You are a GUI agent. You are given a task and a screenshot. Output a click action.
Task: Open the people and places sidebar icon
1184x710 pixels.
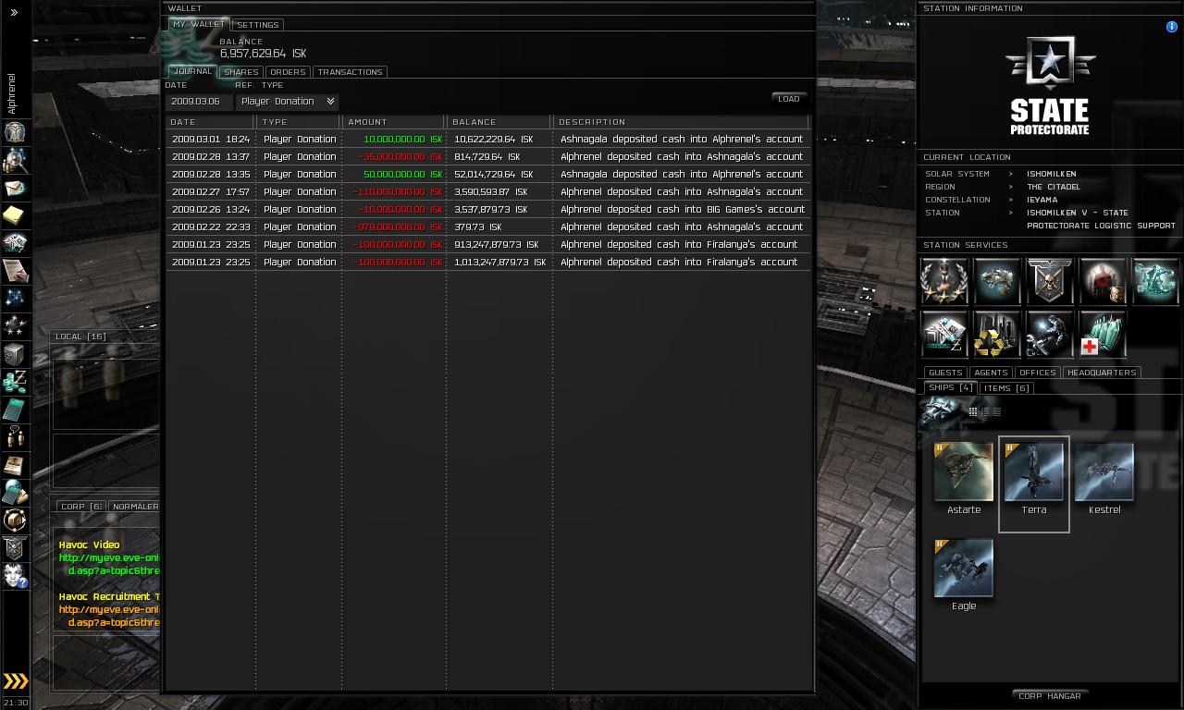coord(15,160)
